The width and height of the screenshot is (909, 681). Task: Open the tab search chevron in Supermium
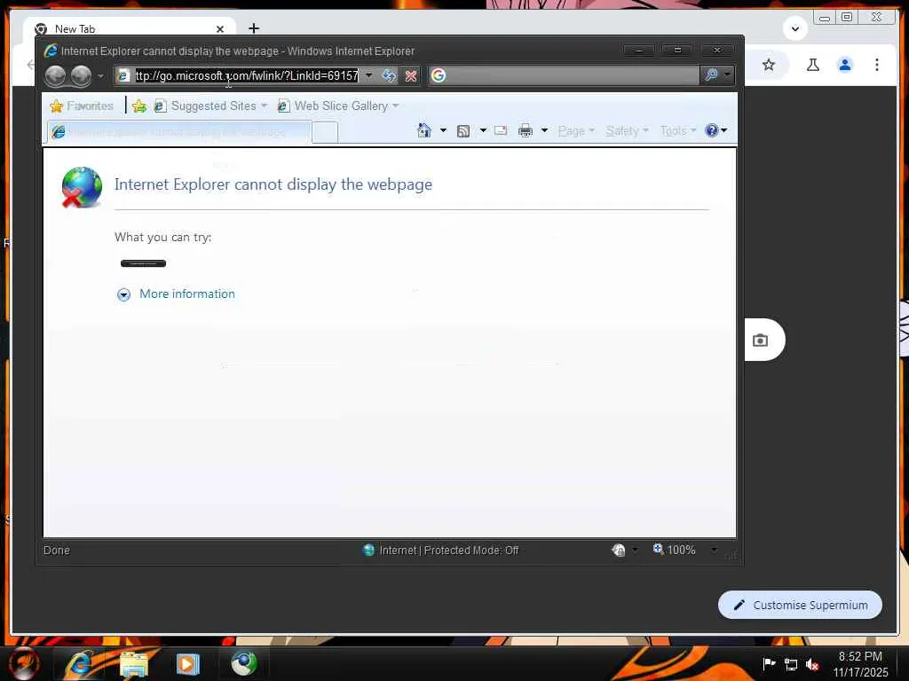[x=795, y=28]
